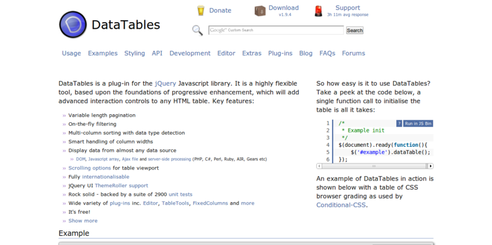Image resolution: width=492 pixels, height=245 pixels.
Task: Click the question mark code help button
Action: pos(399,123)
